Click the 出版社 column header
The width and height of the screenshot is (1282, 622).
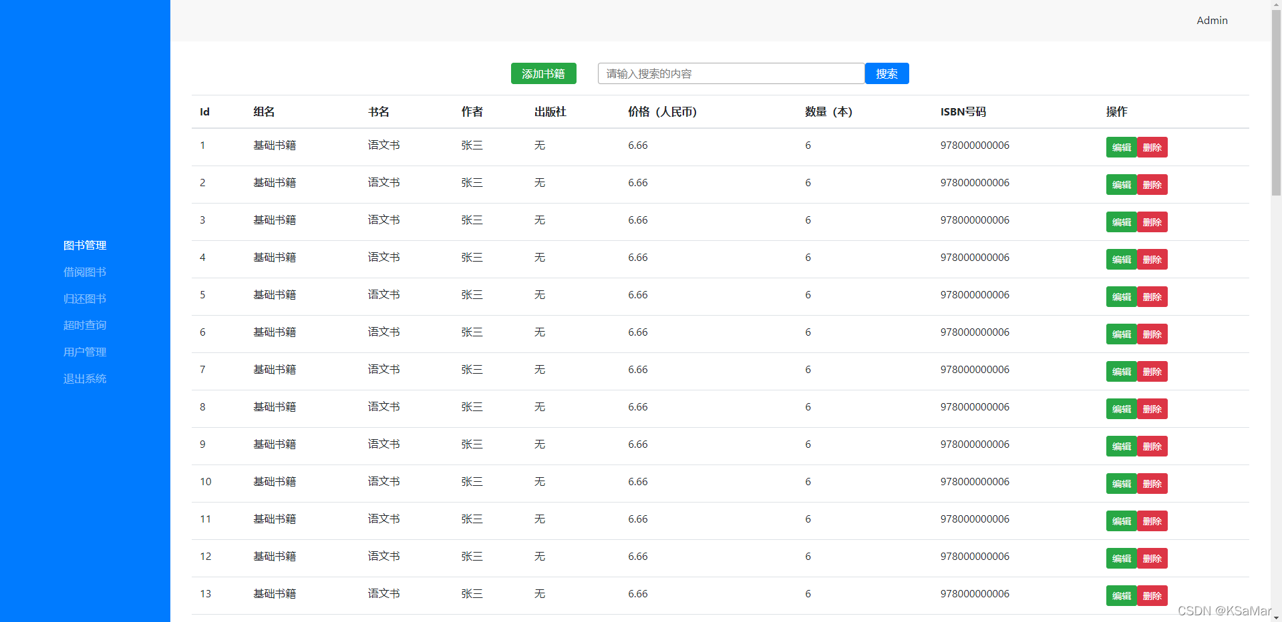coord(550,111)
